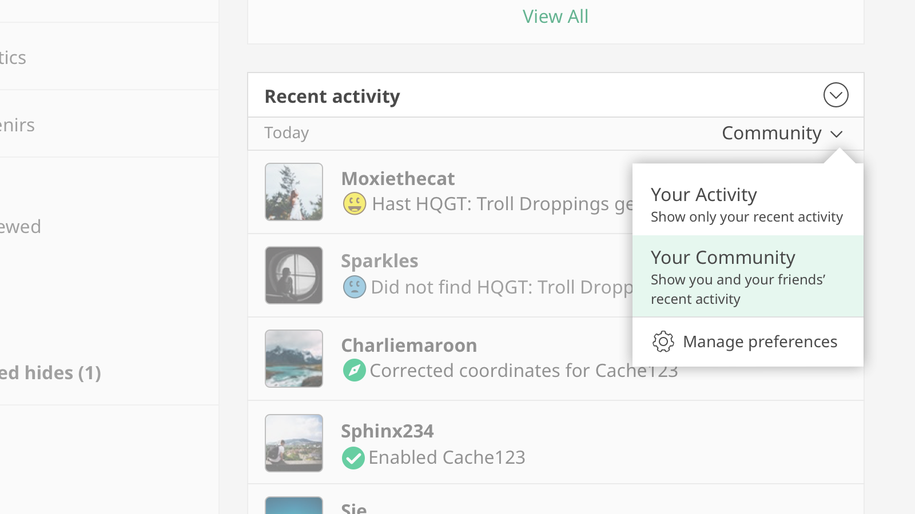This screenshot has width=915, height=514.
Task: Click the Manage preferences gear icon
Action: click(663, 342)
